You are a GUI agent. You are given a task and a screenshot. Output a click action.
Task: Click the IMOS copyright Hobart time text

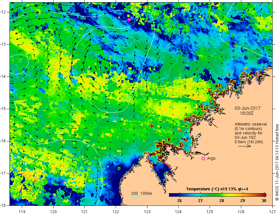[277, 162]
